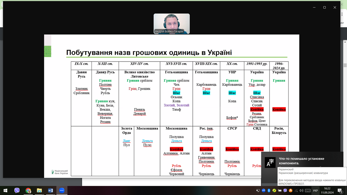Click 'Данг' in the Золота Орда column
Screen dimensions: 347x195
126,141
